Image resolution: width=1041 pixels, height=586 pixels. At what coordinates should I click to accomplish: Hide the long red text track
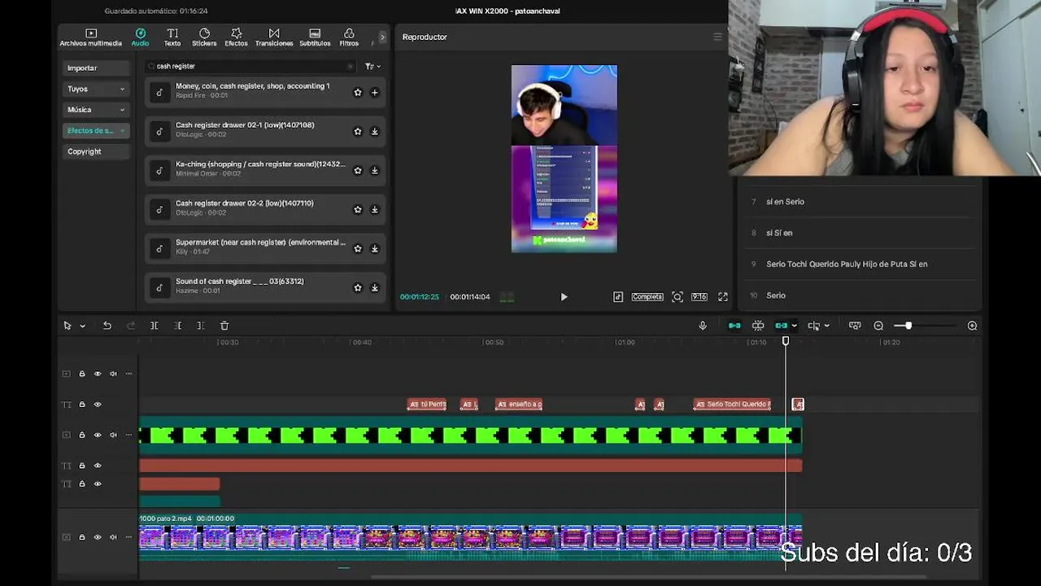pos(98,466)
